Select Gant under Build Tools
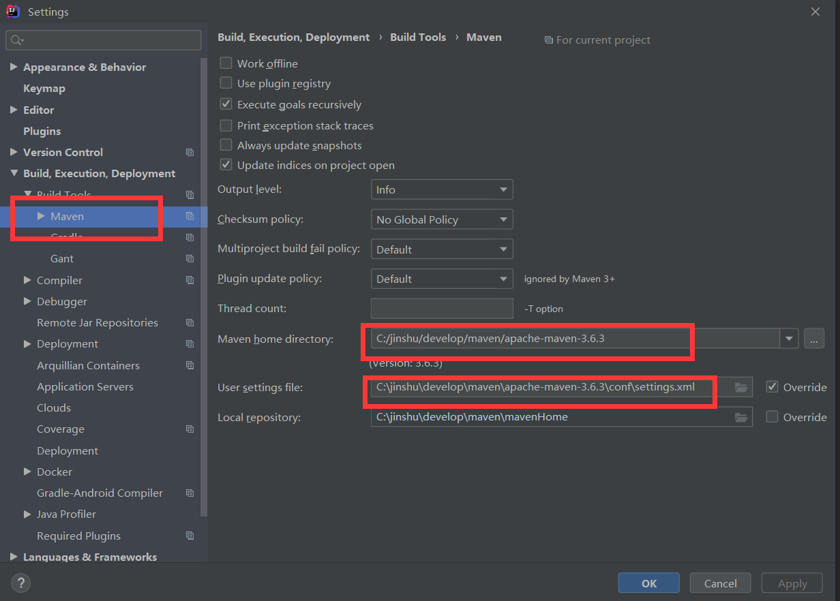The image size is (840, 601). 62,259
